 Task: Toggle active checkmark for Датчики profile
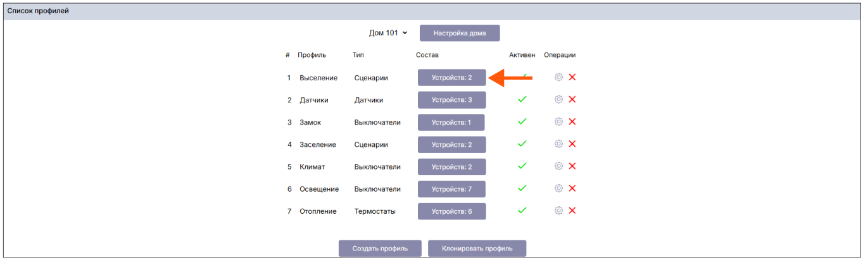coord(522,99)
